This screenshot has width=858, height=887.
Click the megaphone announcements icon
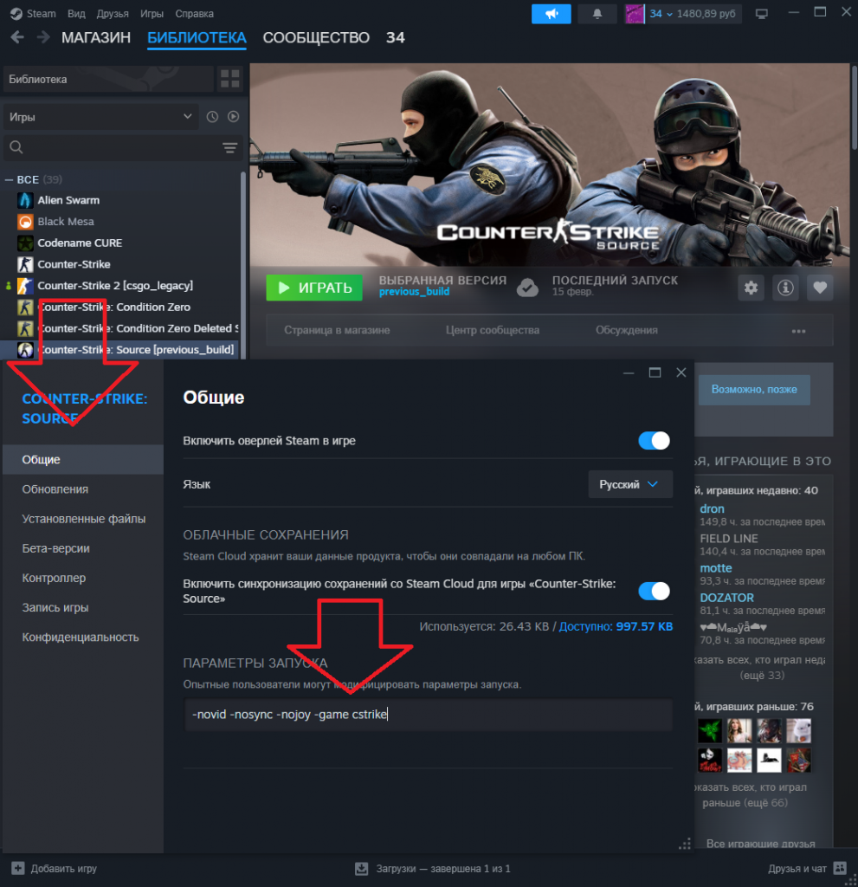click(552, 14)
